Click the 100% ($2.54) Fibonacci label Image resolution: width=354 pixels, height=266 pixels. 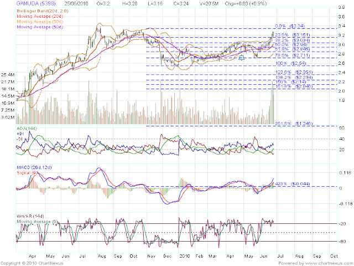[291, 63]
